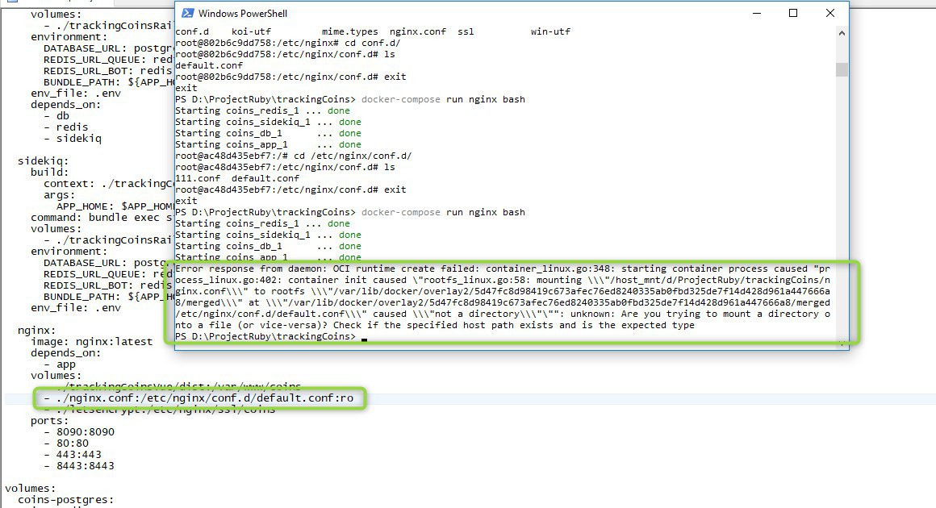Click the PowerShell icon in the title bar
936x508 pixels.
(187, 13)
